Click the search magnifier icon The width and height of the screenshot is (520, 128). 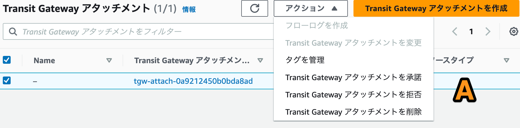[13, 31]
